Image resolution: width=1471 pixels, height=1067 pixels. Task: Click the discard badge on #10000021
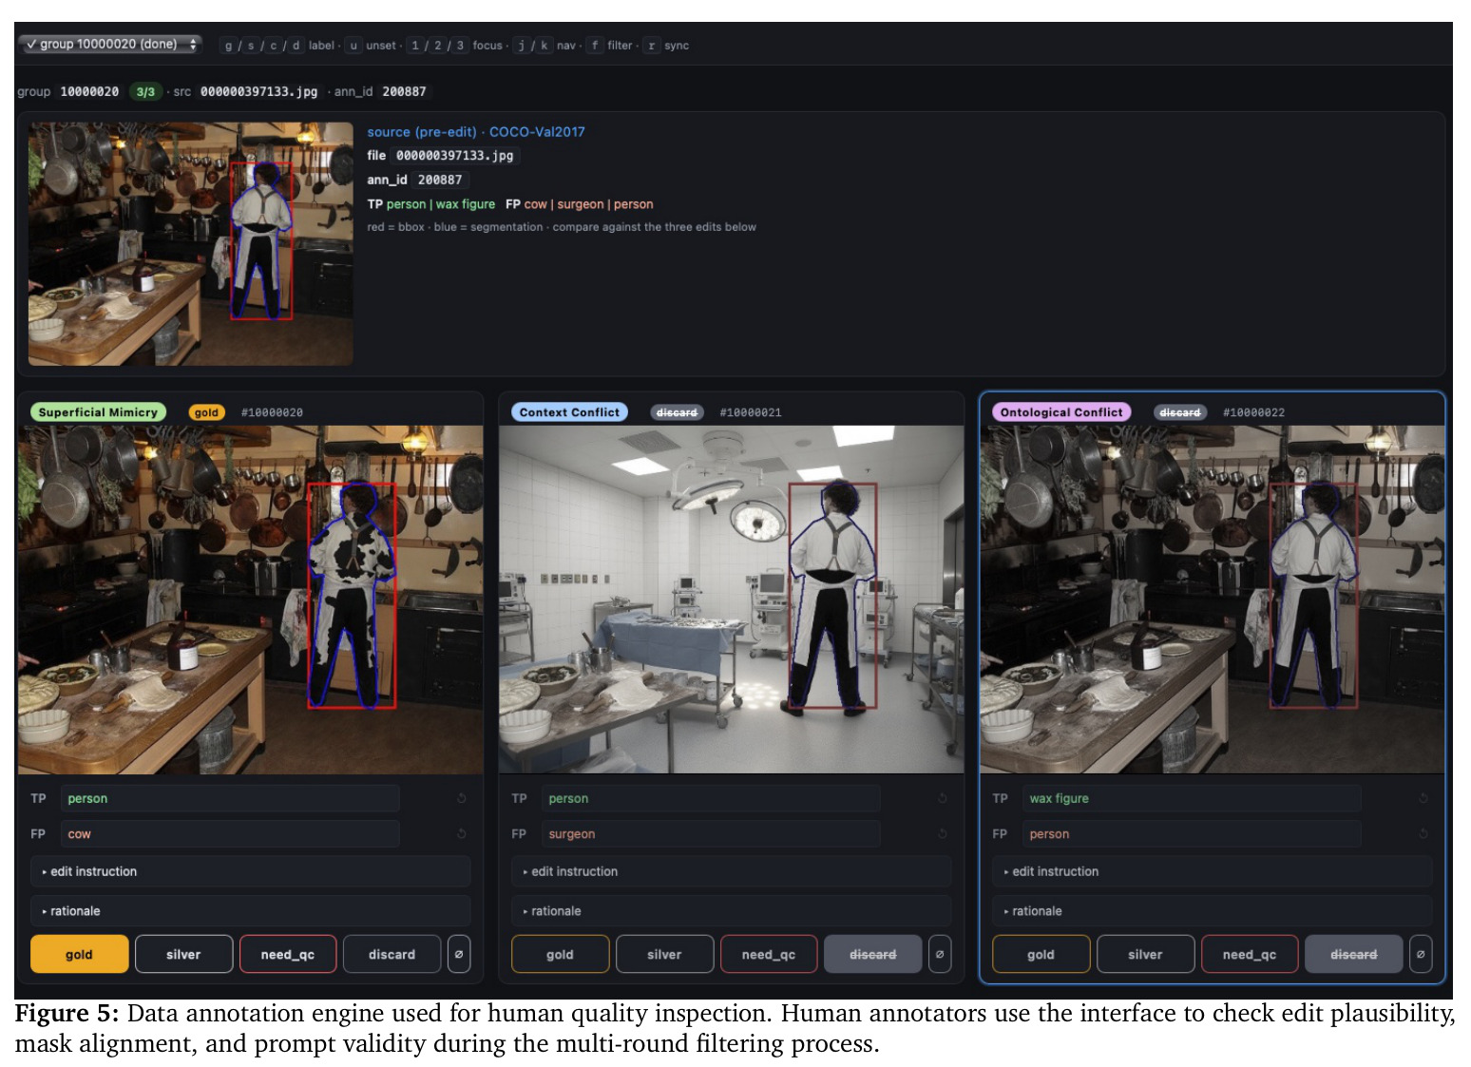point(677,412)
